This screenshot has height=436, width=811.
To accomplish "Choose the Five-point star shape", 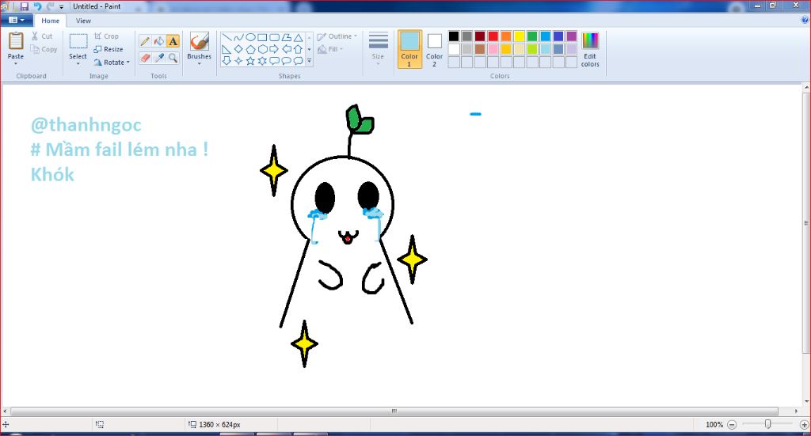I will (x=250, y=61).
